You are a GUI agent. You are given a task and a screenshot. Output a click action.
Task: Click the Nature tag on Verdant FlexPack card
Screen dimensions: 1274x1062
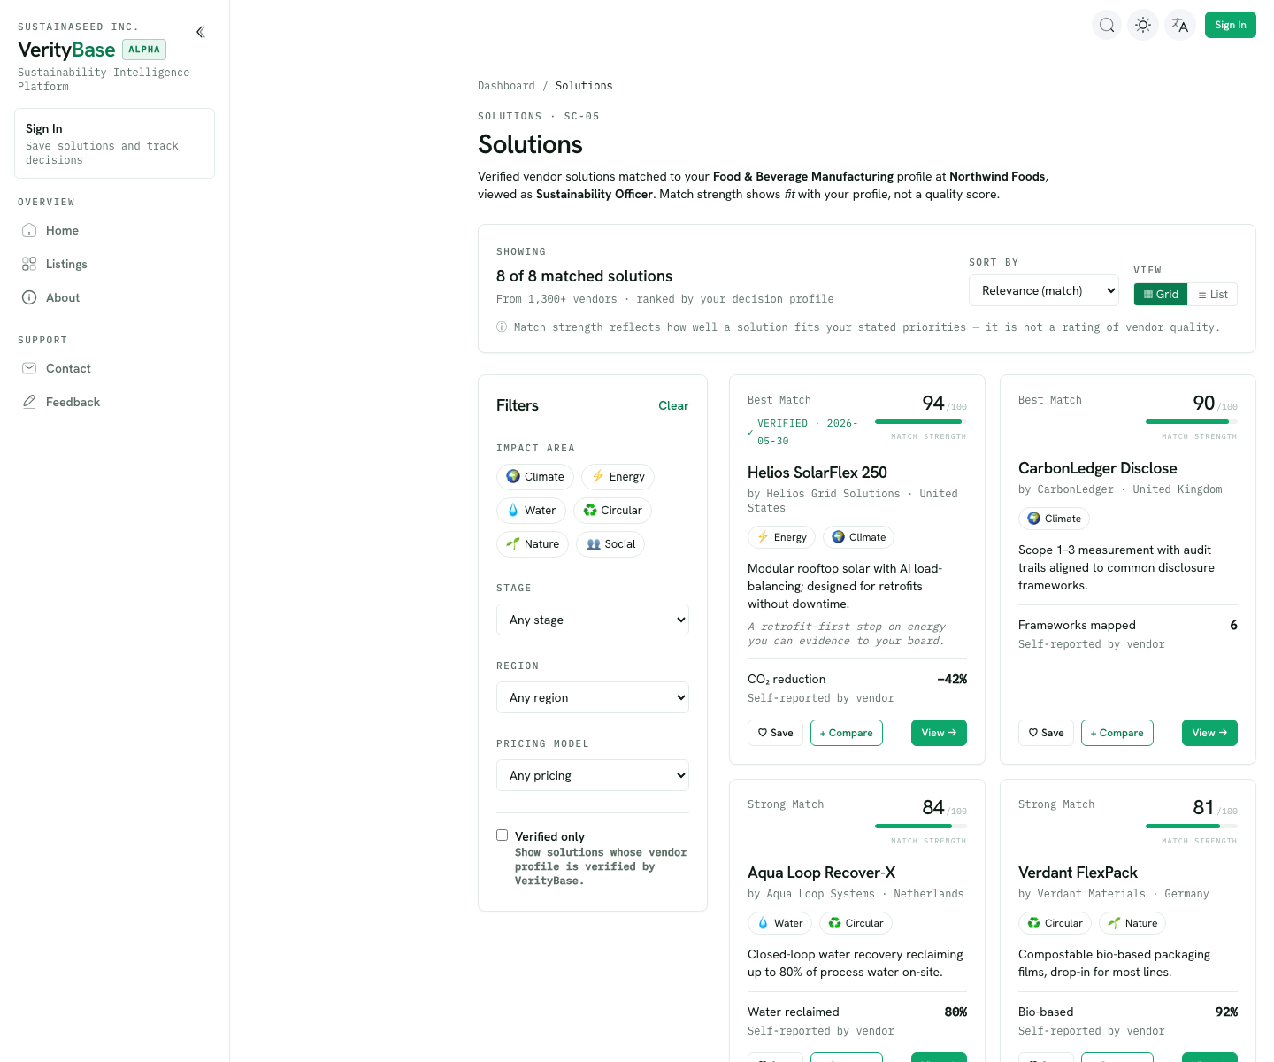point(1132,923)
